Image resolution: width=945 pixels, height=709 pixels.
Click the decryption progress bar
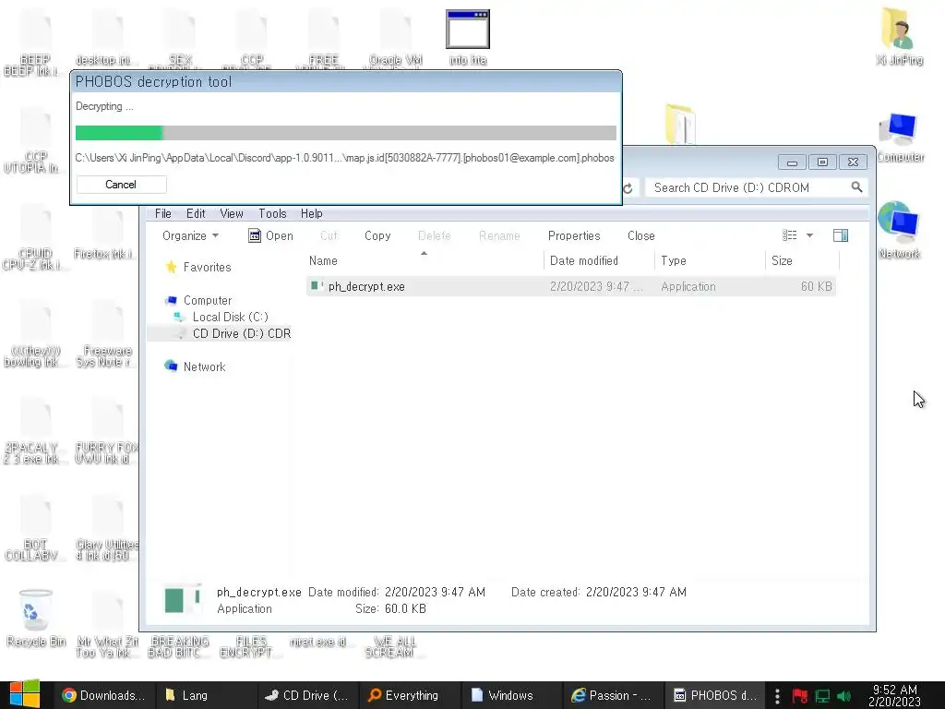point(346,133)
